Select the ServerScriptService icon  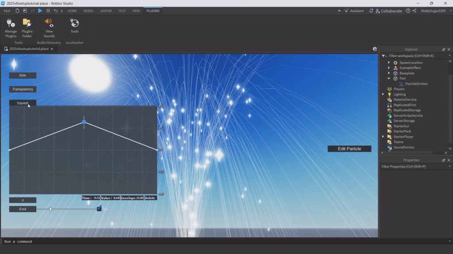(x=389, y=116)
